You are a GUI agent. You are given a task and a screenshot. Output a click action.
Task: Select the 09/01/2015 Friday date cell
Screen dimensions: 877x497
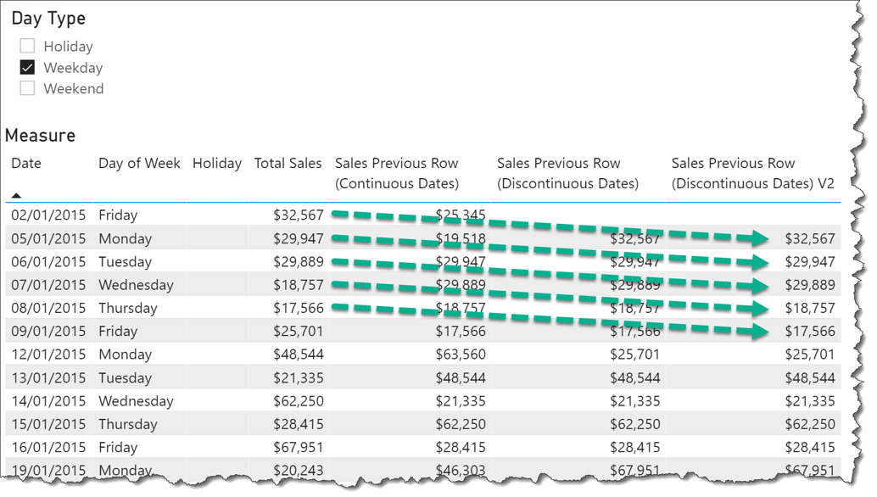(x=48, y=331)
